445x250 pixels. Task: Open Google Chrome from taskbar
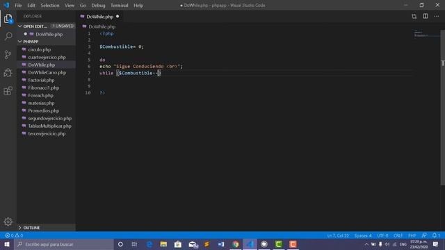click(x=235, y=244)
